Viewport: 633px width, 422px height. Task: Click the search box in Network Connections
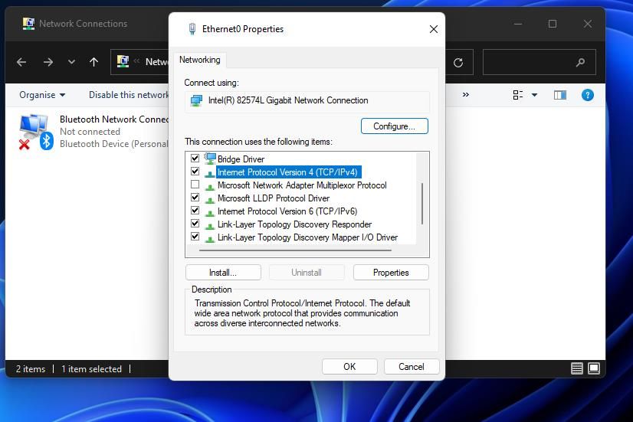click(x=540, y=62)
